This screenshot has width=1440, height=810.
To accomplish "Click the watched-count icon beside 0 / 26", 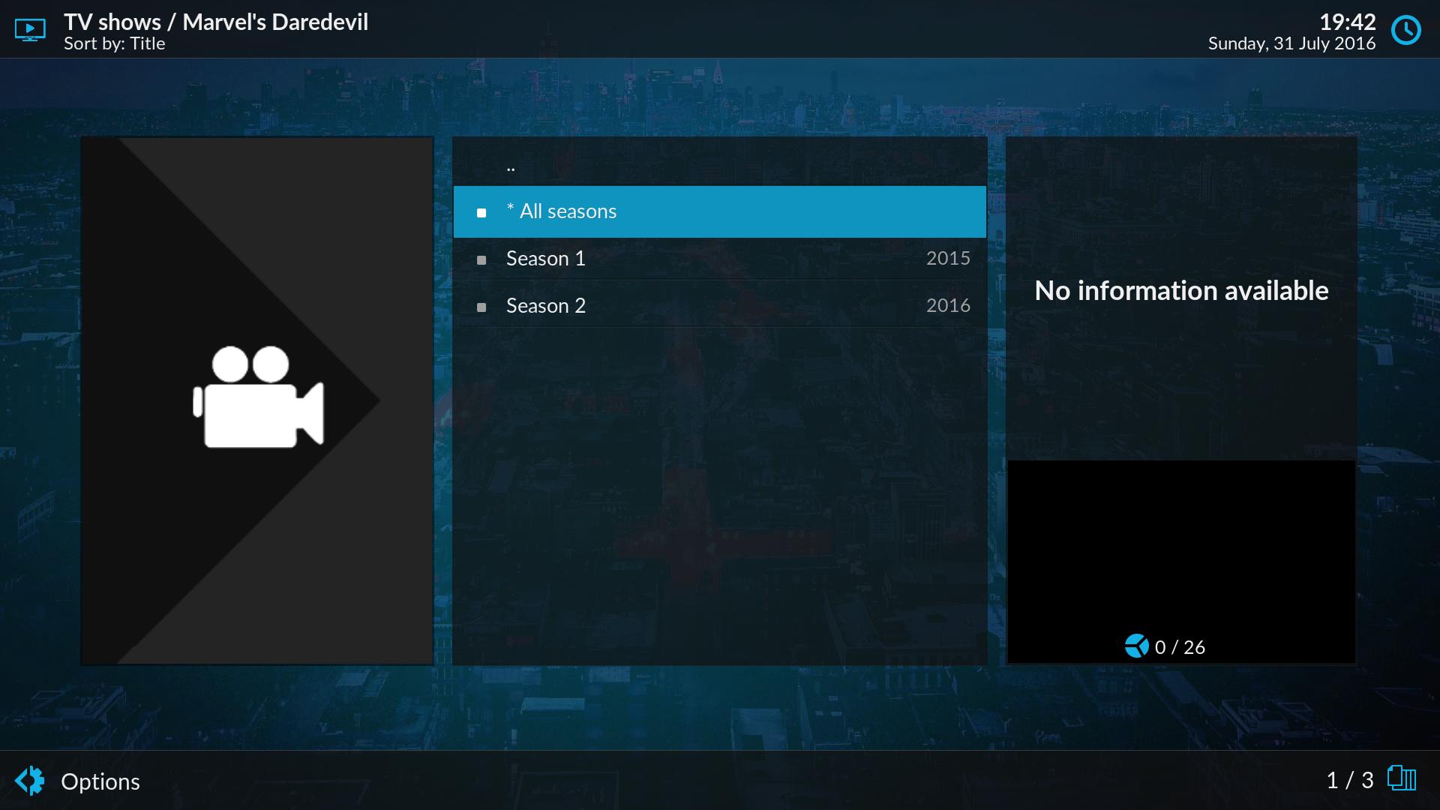I will click(1136, 646).
